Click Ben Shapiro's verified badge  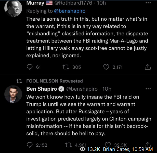(x=61, y=89)
